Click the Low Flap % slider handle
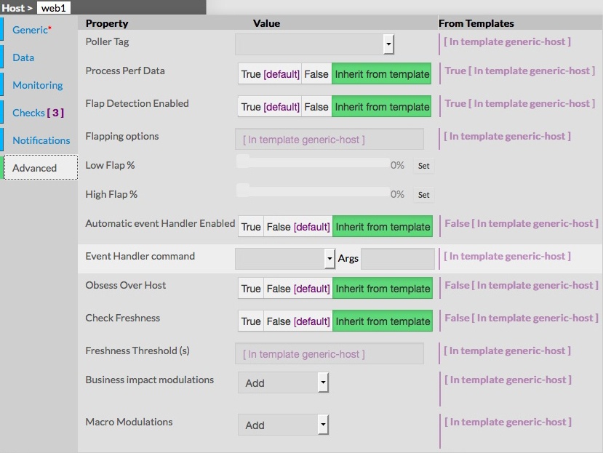Viewport: 603px width, 453px height. tap(243, 162)
